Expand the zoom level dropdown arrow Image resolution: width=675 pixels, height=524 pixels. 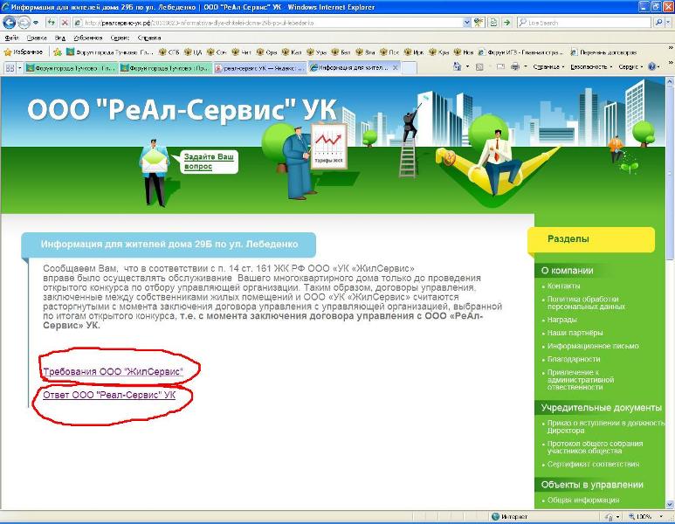pos(661,516)
